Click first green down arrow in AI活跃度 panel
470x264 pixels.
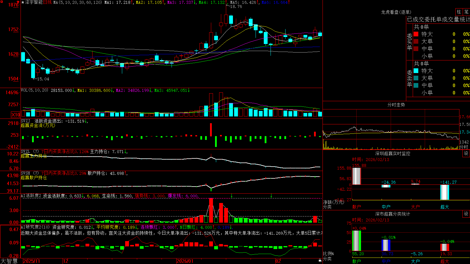(232, 195)
